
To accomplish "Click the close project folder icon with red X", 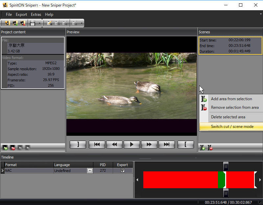I will [x=22, y=23].
